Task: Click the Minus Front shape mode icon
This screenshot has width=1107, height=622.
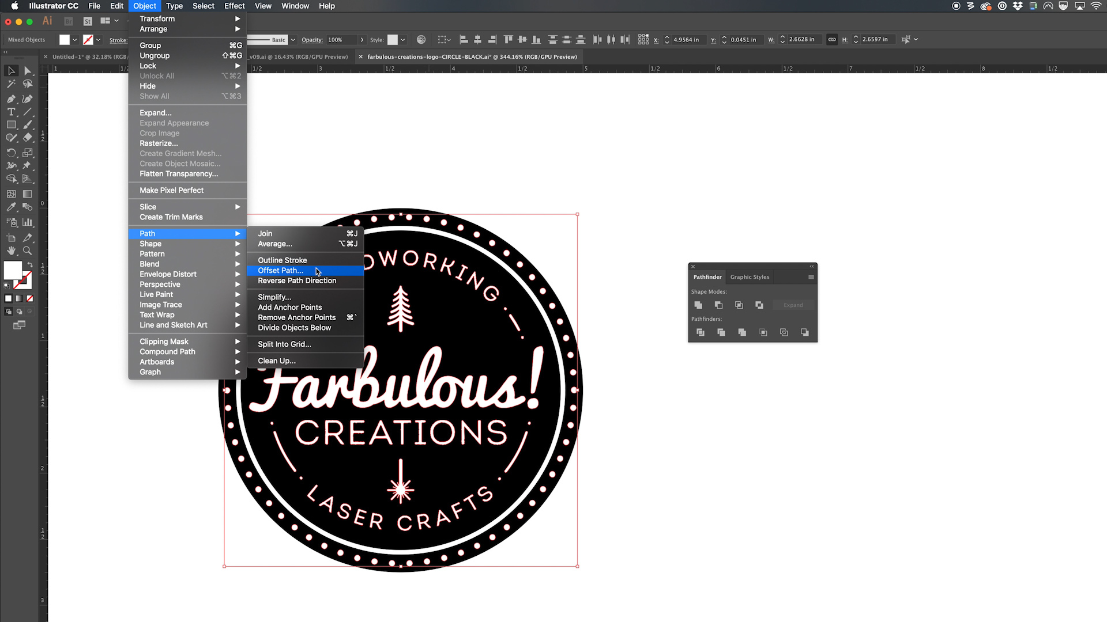Action: coord(718,305)
